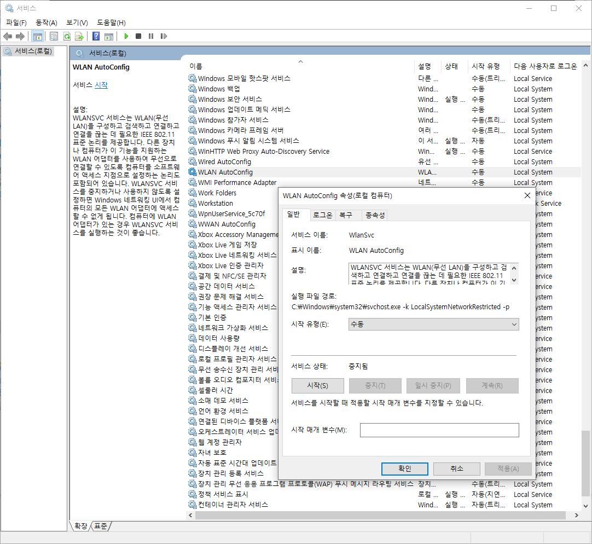Open the 보기(V) menu
The width and height of the screenshot is (592, 544).
coord(77,22)
